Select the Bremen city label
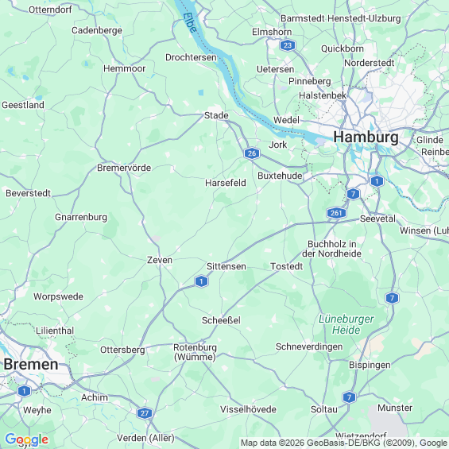 coord(31,364)
